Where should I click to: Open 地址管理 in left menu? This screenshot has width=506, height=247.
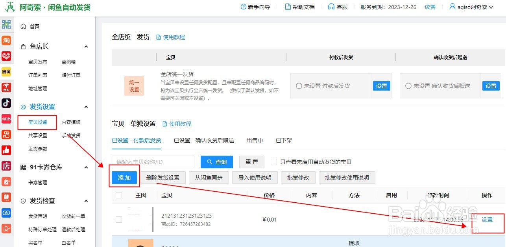[38, 89]
